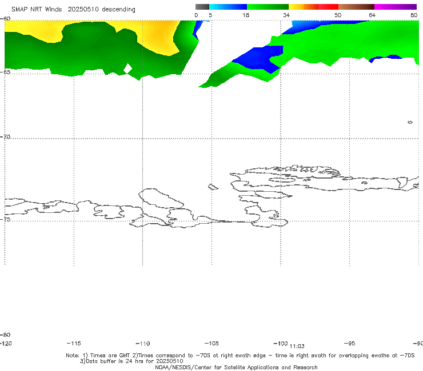Click the latitude label '-65'
The width and height of the screenshot is (423, 371).
coord(5,72)
